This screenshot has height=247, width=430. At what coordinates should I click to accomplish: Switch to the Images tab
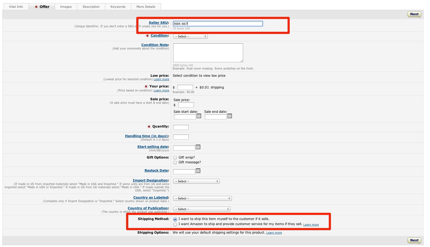[66, 7]
